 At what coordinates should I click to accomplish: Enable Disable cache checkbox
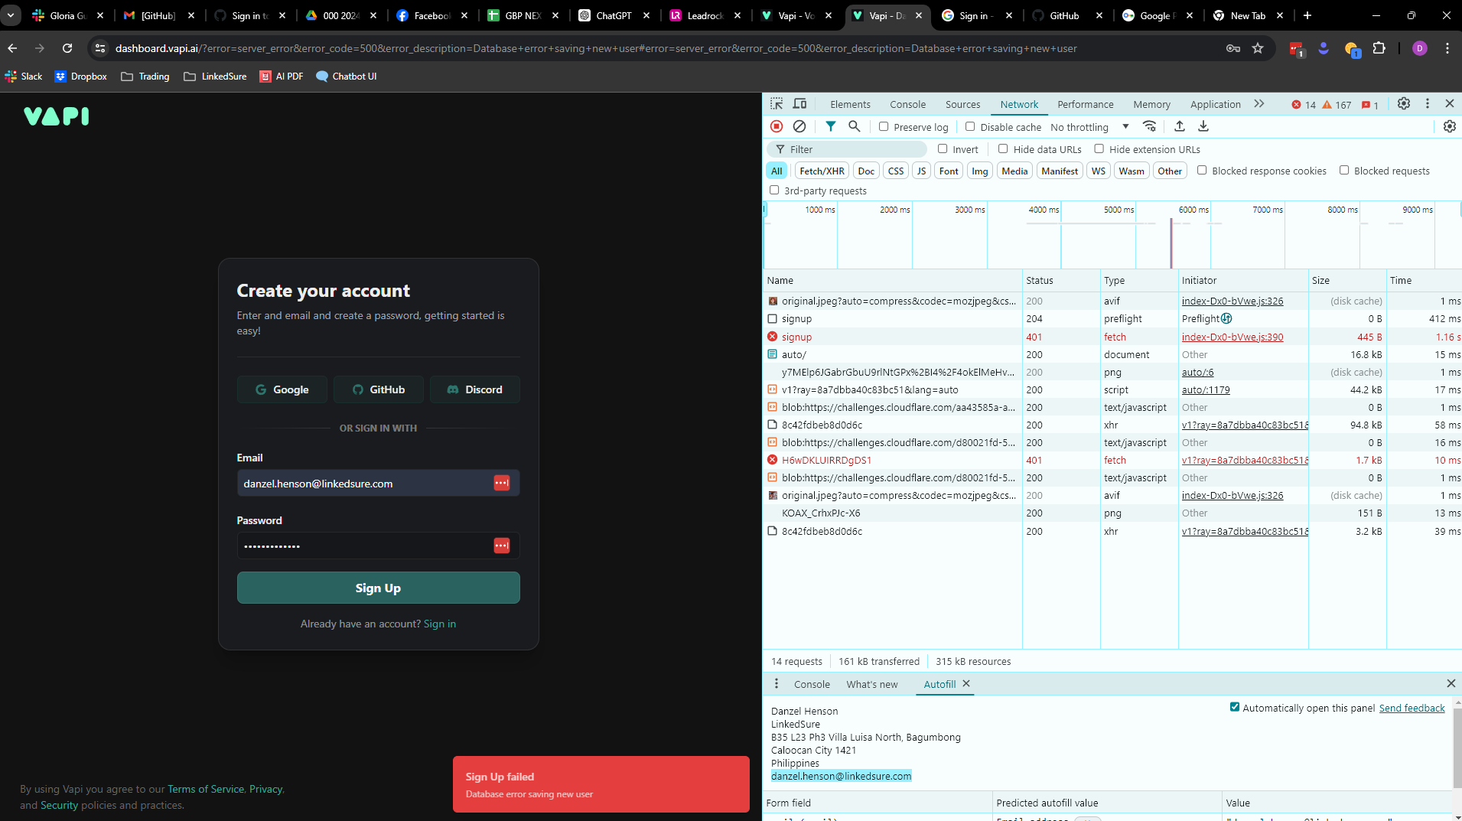point(970,126)
